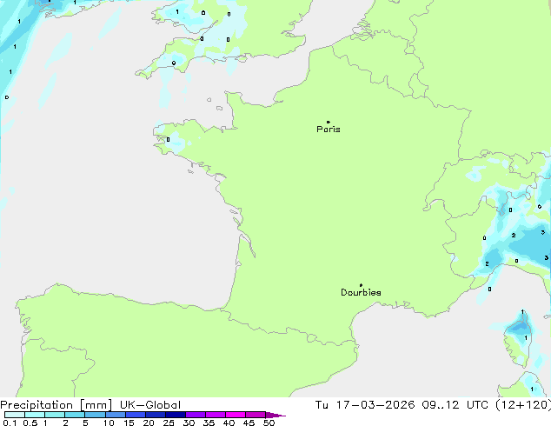Click the '10' legend scale value

(109, 423)
